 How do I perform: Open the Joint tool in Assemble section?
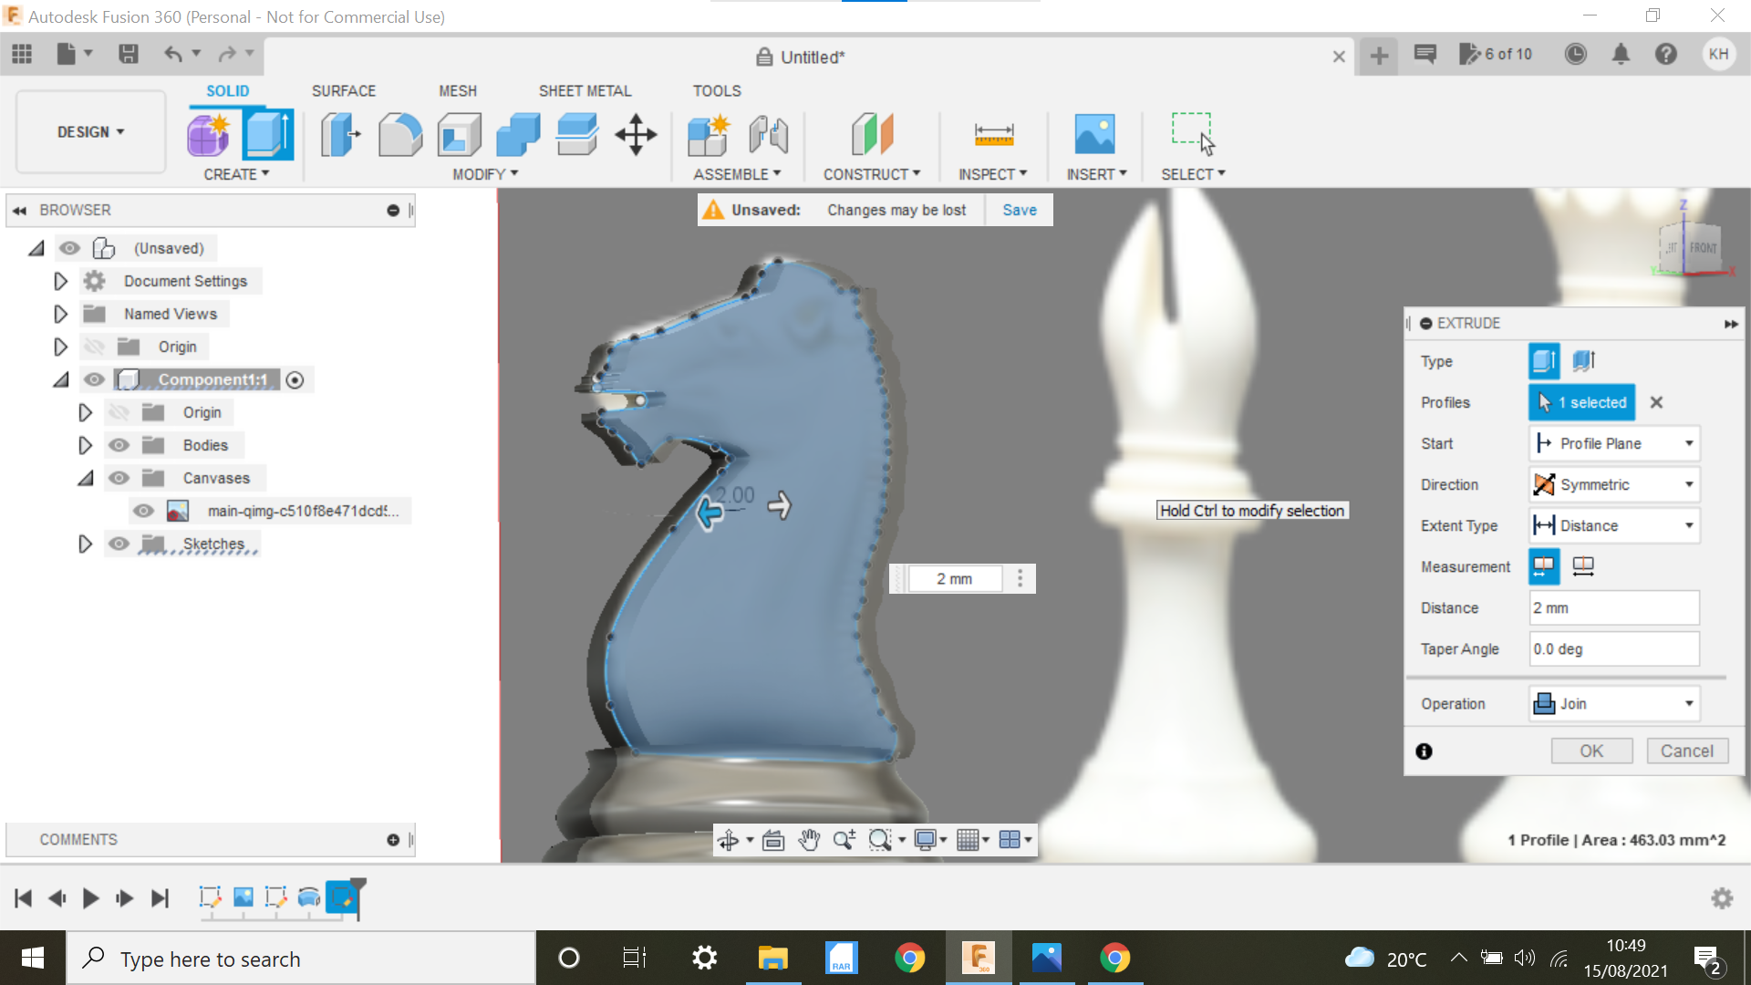pos(769,134)
